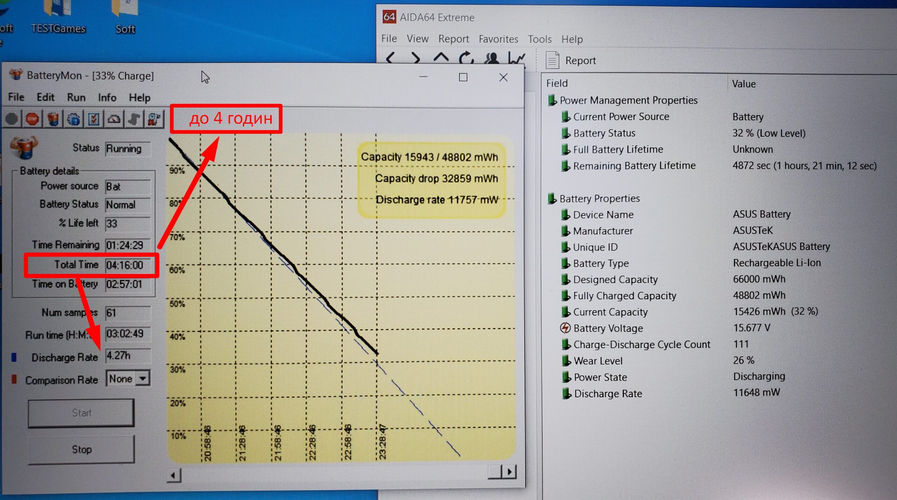
Task: Click the red Stop sign toolbar icon
Action: click(x=32, y=119)
